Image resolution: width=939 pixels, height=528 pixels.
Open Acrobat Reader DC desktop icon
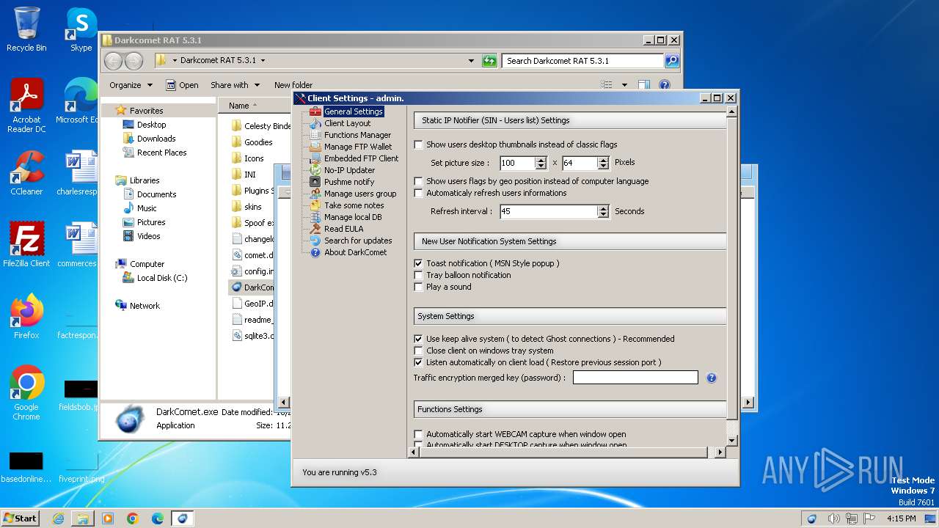26,105
